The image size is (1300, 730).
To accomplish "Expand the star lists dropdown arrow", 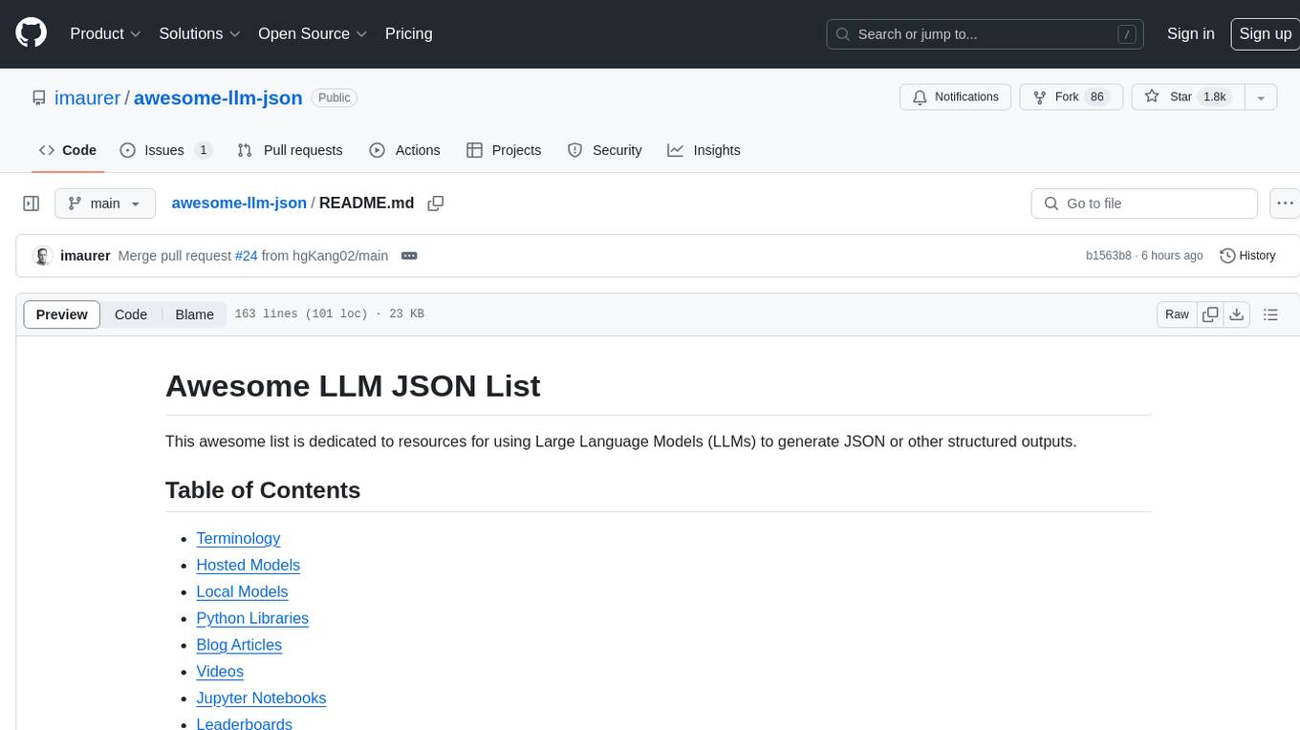I will [x=1261, y=97].
